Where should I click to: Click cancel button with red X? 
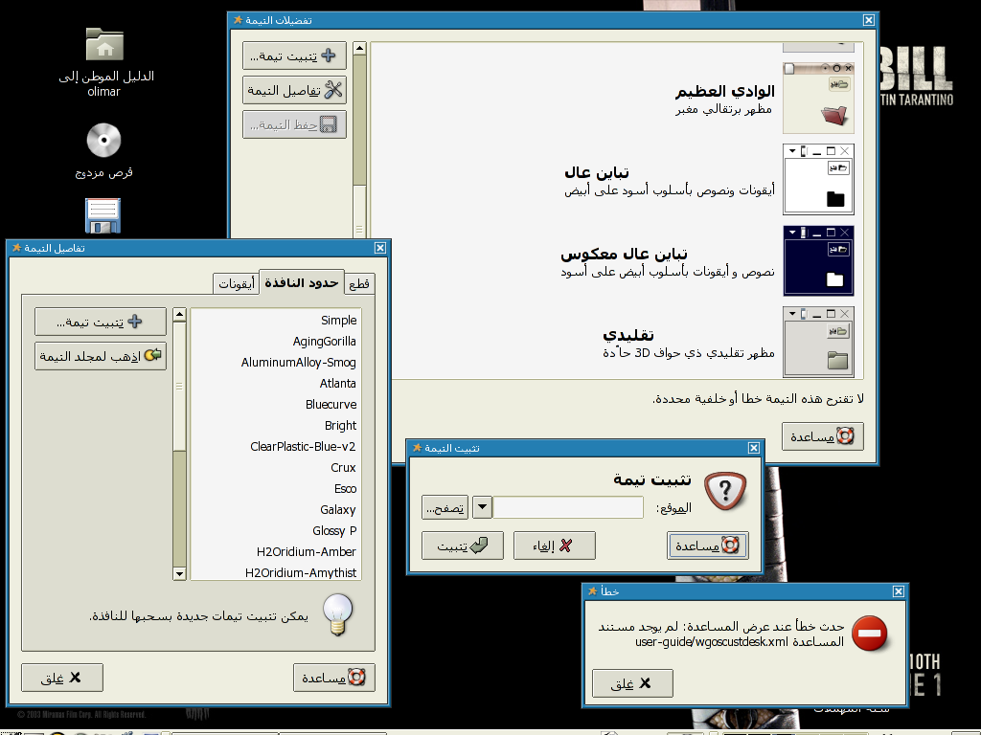point(555,546)
